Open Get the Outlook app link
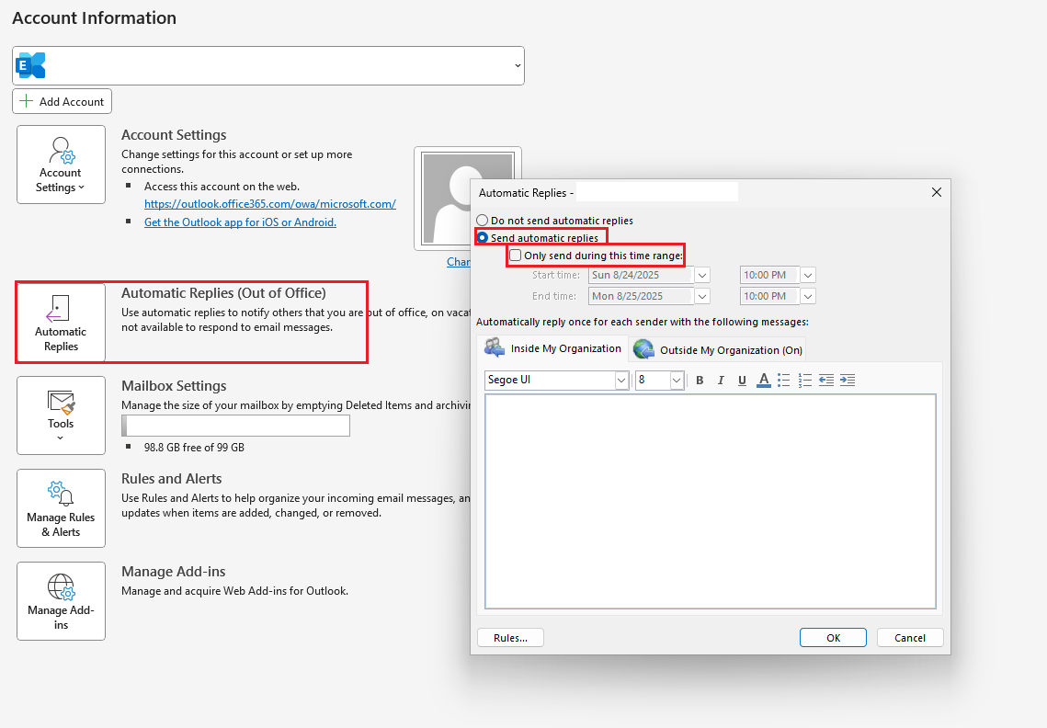 pos(241,222)
